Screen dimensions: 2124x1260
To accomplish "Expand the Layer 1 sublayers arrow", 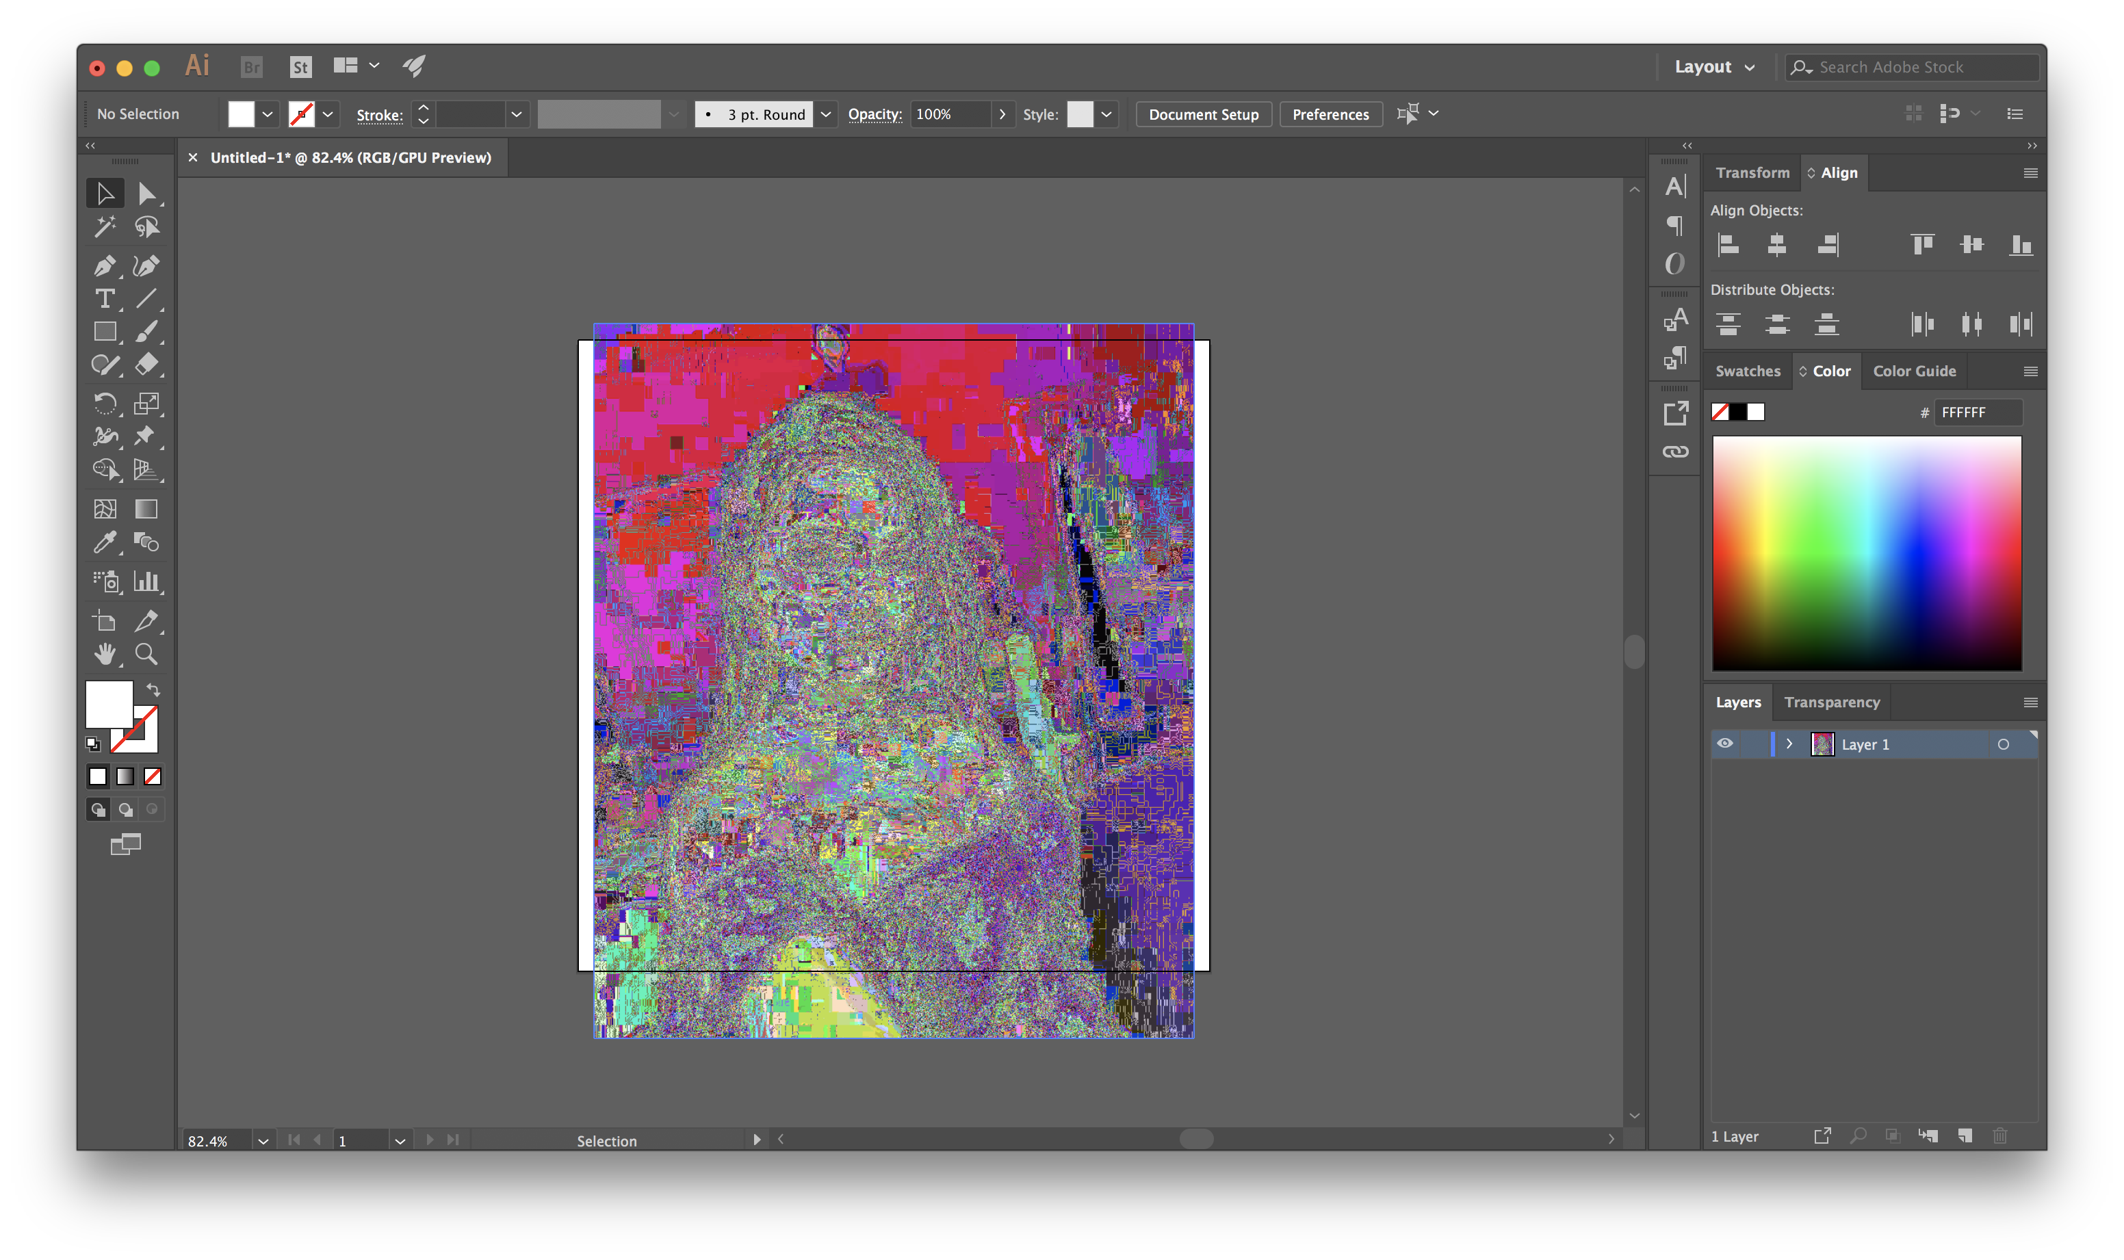I will [1789, 744].
